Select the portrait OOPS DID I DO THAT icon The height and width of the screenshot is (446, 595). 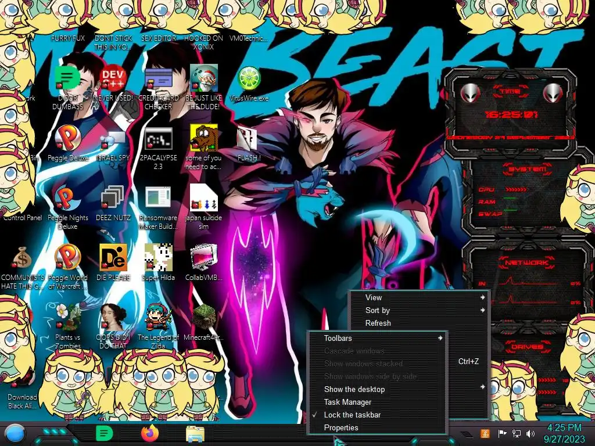[x=113, y=317]
